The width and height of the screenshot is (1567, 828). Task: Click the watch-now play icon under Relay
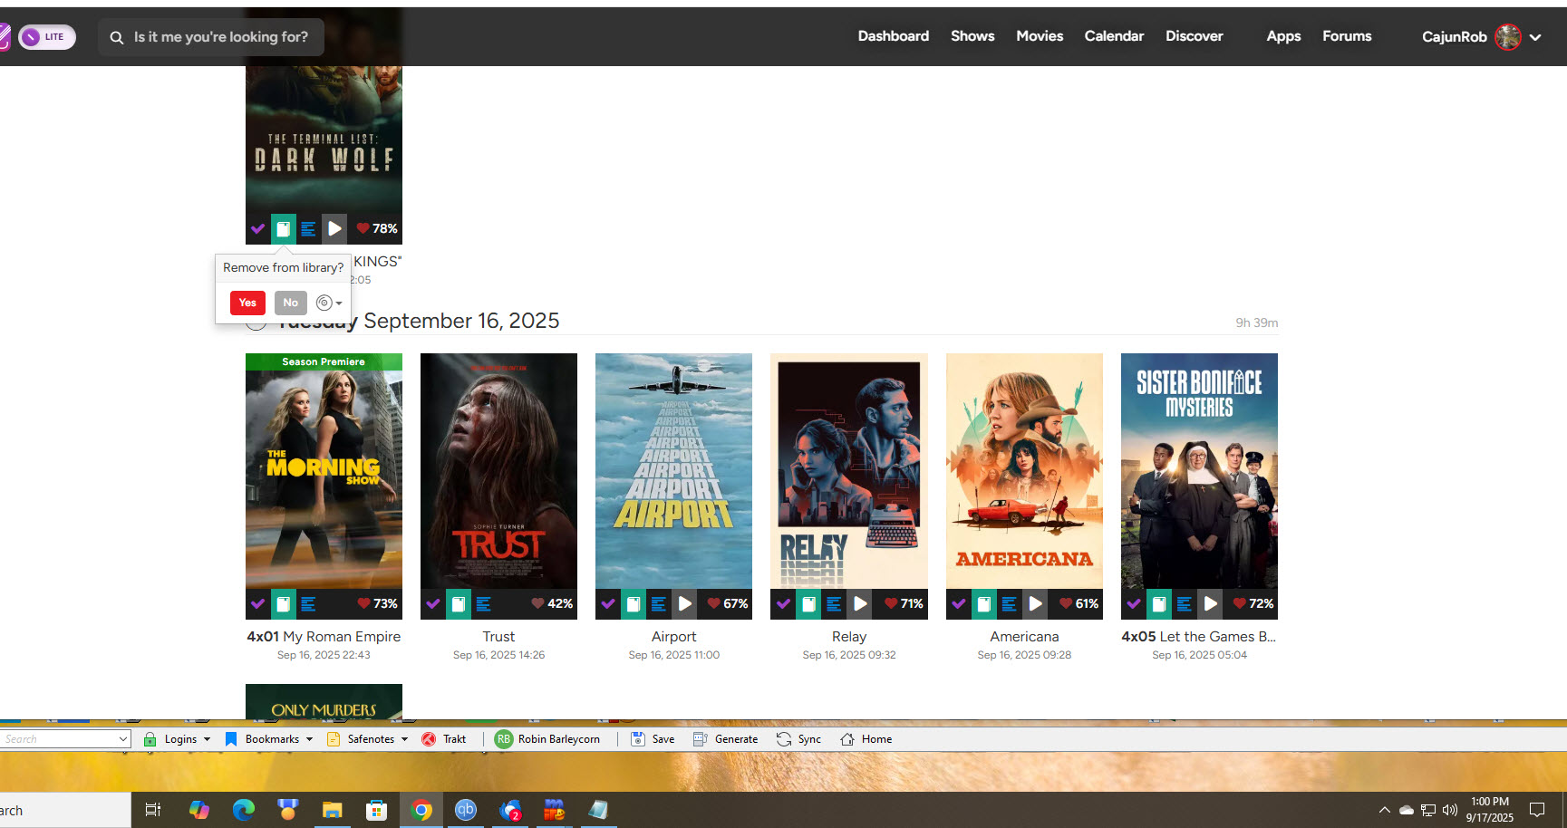point(860,604)
